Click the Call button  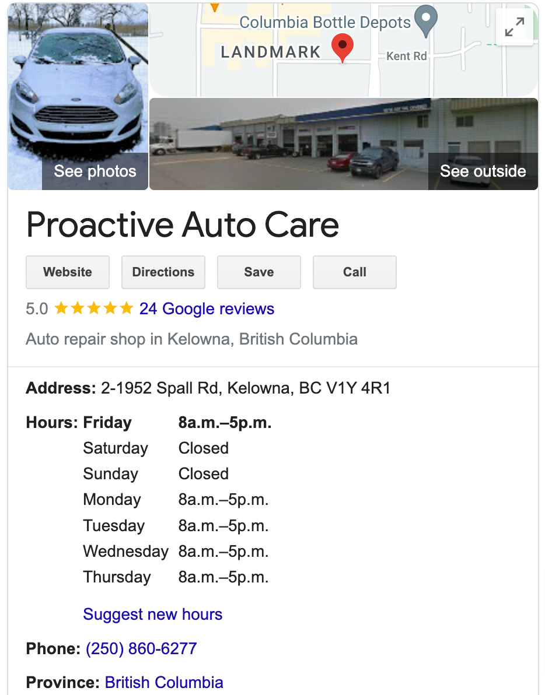tap(355, 272)
